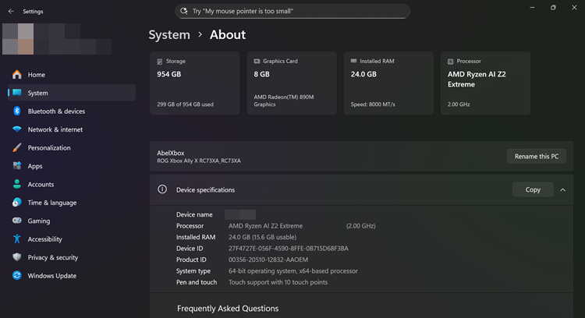
Task: Click 24.0 GB (15.6 GB usable) text
Action: (x=262, y=237)
